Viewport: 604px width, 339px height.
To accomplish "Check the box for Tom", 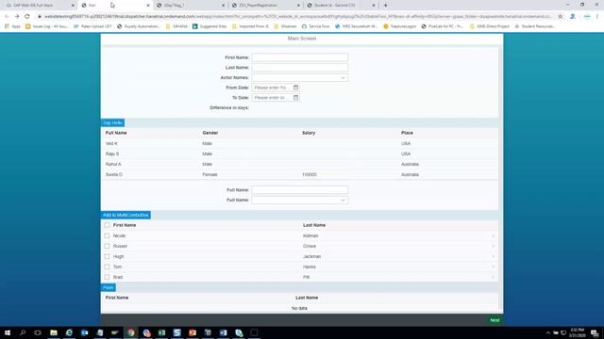I will 107,266.
